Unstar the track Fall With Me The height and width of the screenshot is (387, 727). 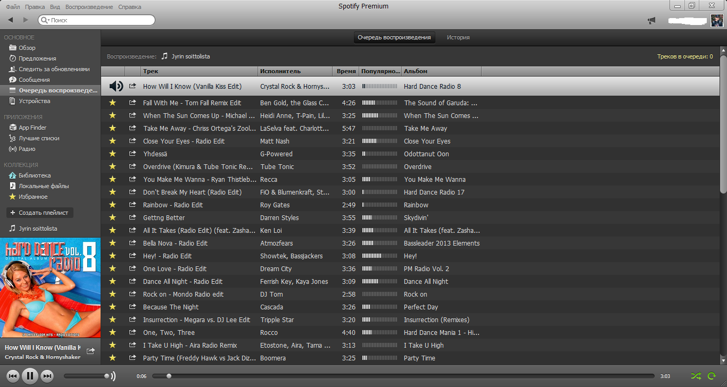(112, 103)
